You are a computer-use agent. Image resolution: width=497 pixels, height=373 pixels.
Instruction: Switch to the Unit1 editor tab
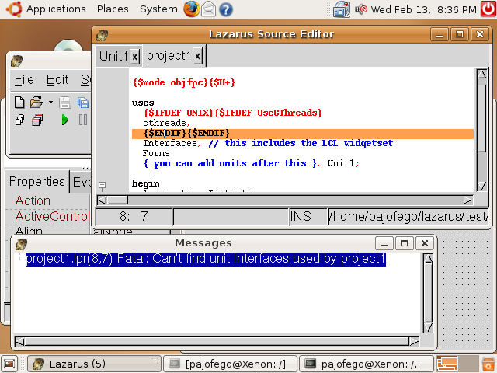tap(113, 56)
